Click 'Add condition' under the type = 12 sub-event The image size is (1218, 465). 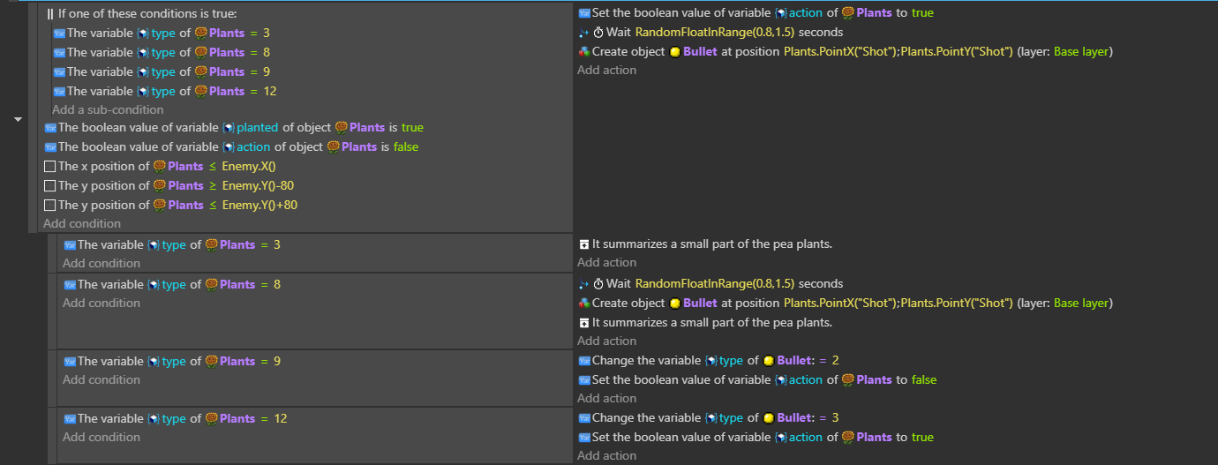coord(101,437)
